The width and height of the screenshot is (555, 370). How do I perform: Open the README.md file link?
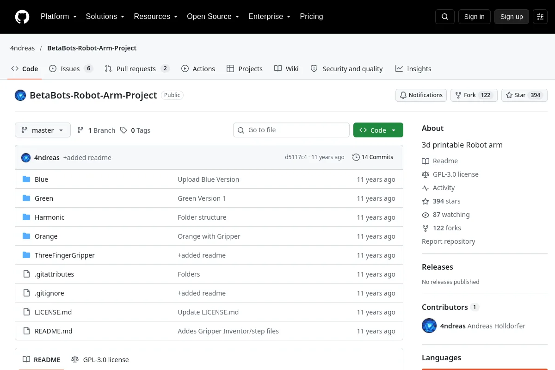[x=54, y=331]
